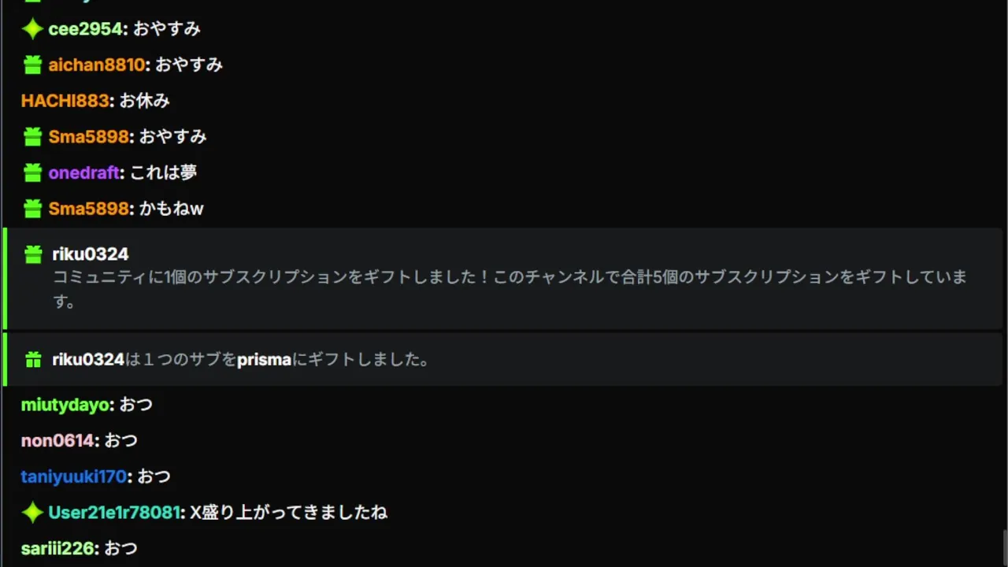Open aichan8810's profile card
Image resolution: width=1008 pixels, height=567 pixels.
(x=96, y=65)
